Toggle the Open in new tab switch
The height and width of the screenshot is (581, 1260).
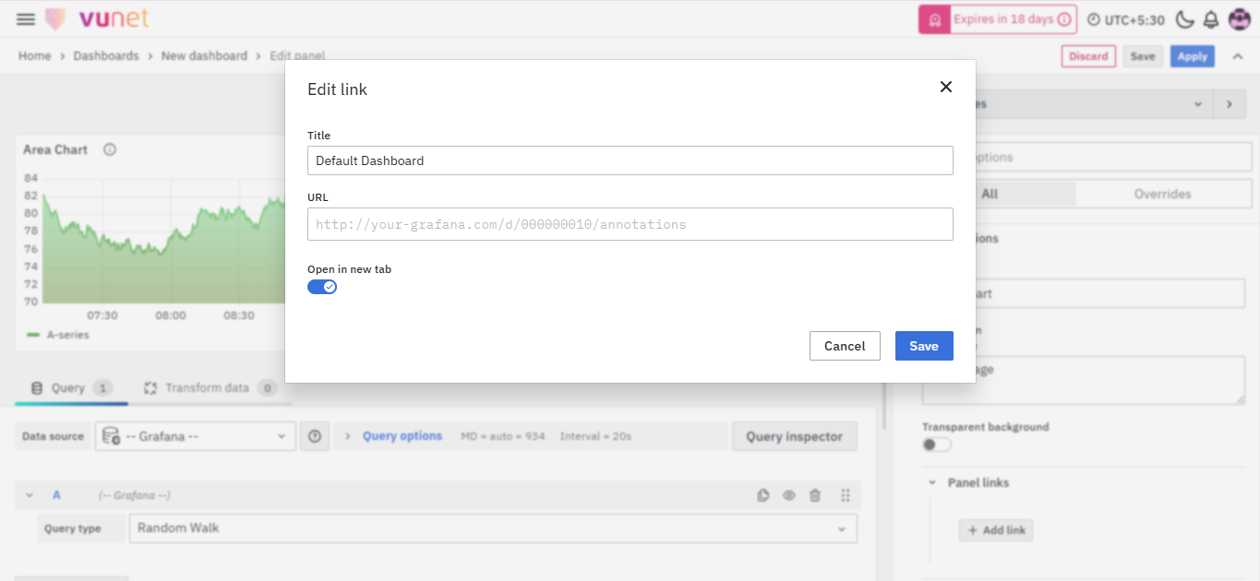pos(322,287)
